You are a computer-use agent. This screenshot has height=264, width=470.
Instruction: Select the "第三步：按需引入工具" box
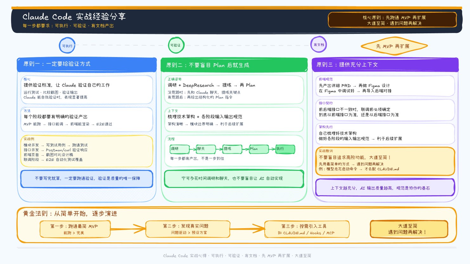coord(307,229)
